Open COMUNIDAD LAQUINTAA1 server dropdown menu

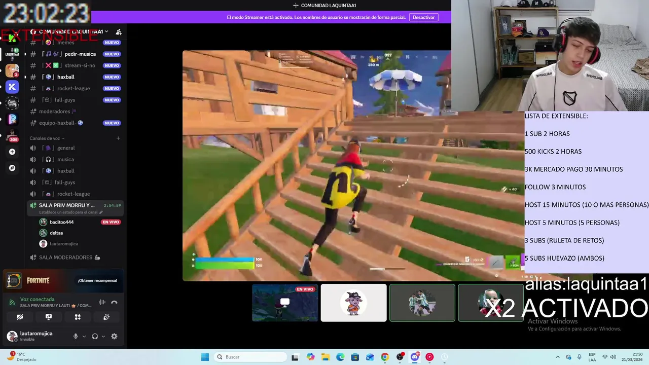[74, 31]
